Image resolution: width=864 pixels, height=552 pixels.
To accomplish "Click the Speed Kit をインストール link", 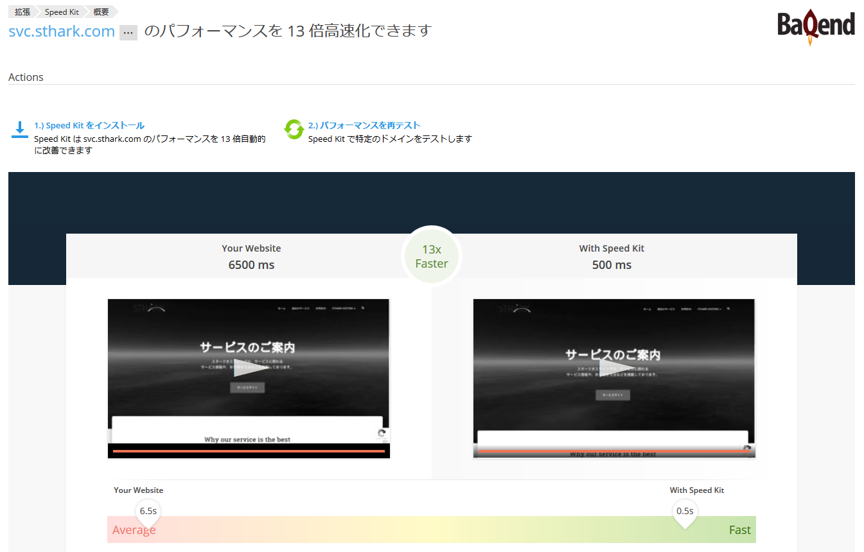I will 89,126.
